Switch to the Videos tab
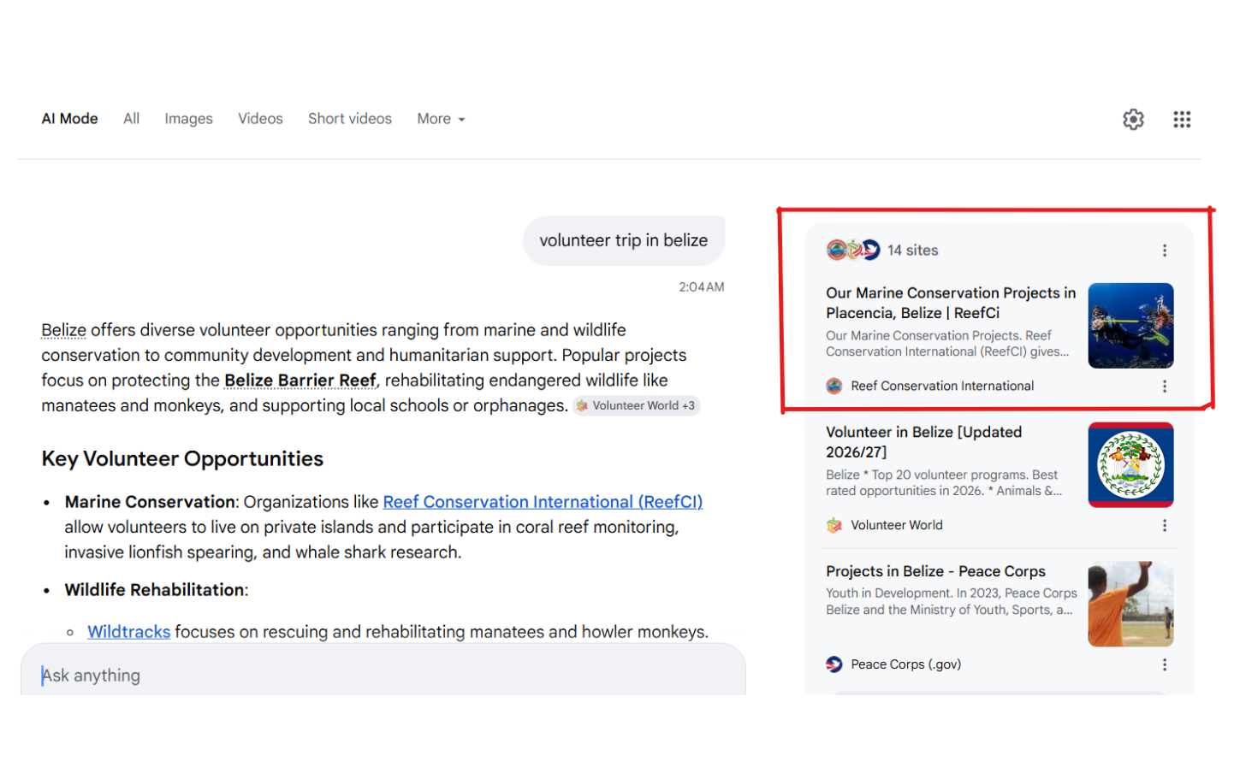The width and height of the screenshot is (1234, 779). click(260, 119)
